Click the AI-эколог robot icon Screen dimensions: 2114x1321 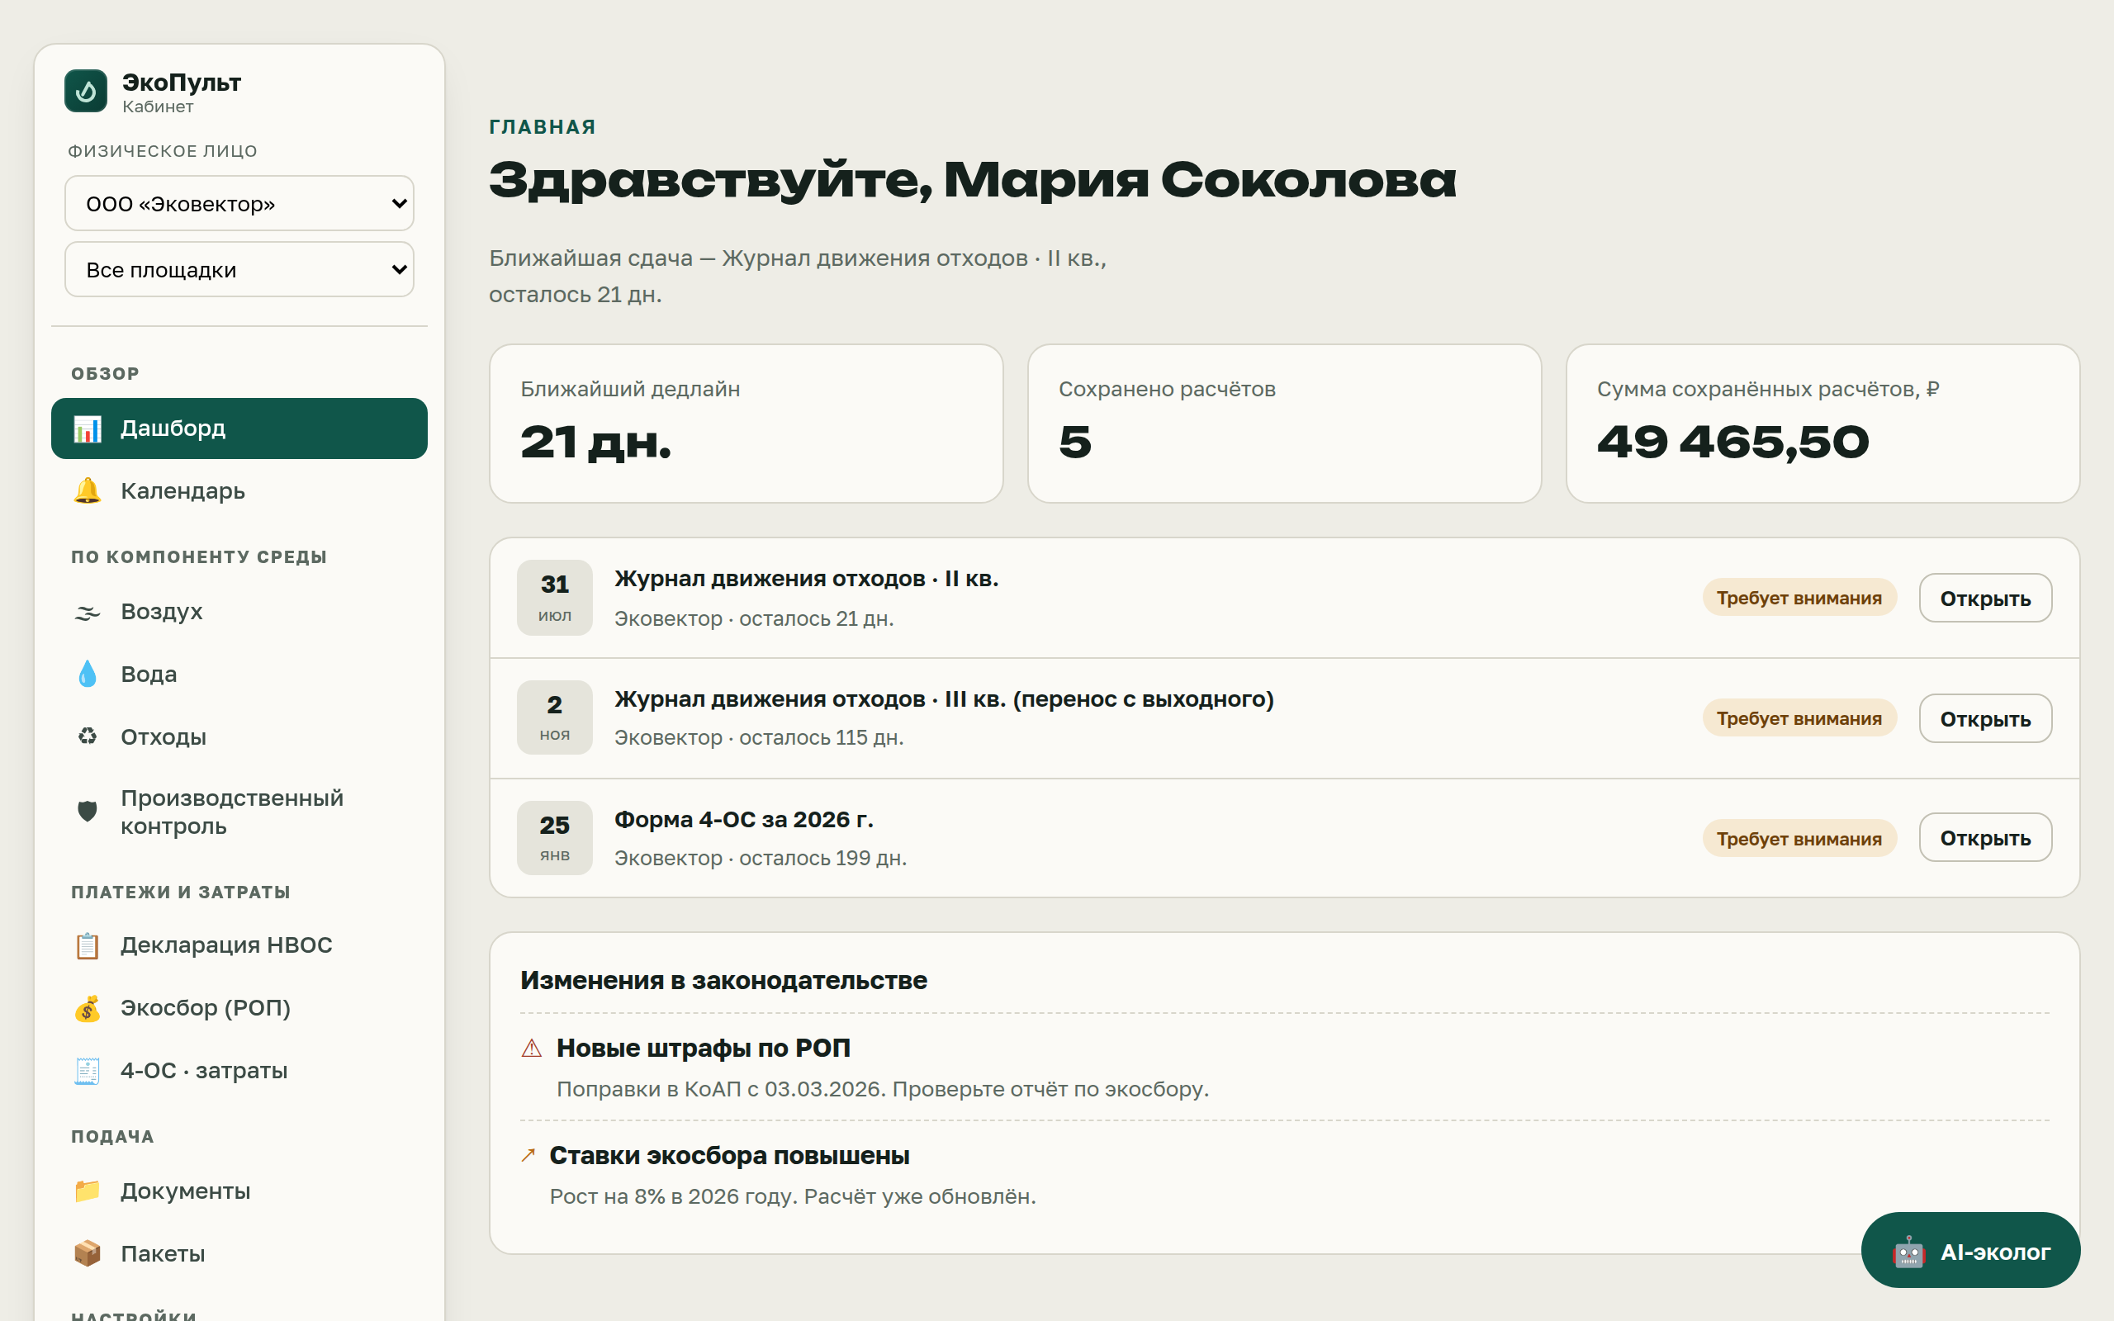pos(1908,1252)
